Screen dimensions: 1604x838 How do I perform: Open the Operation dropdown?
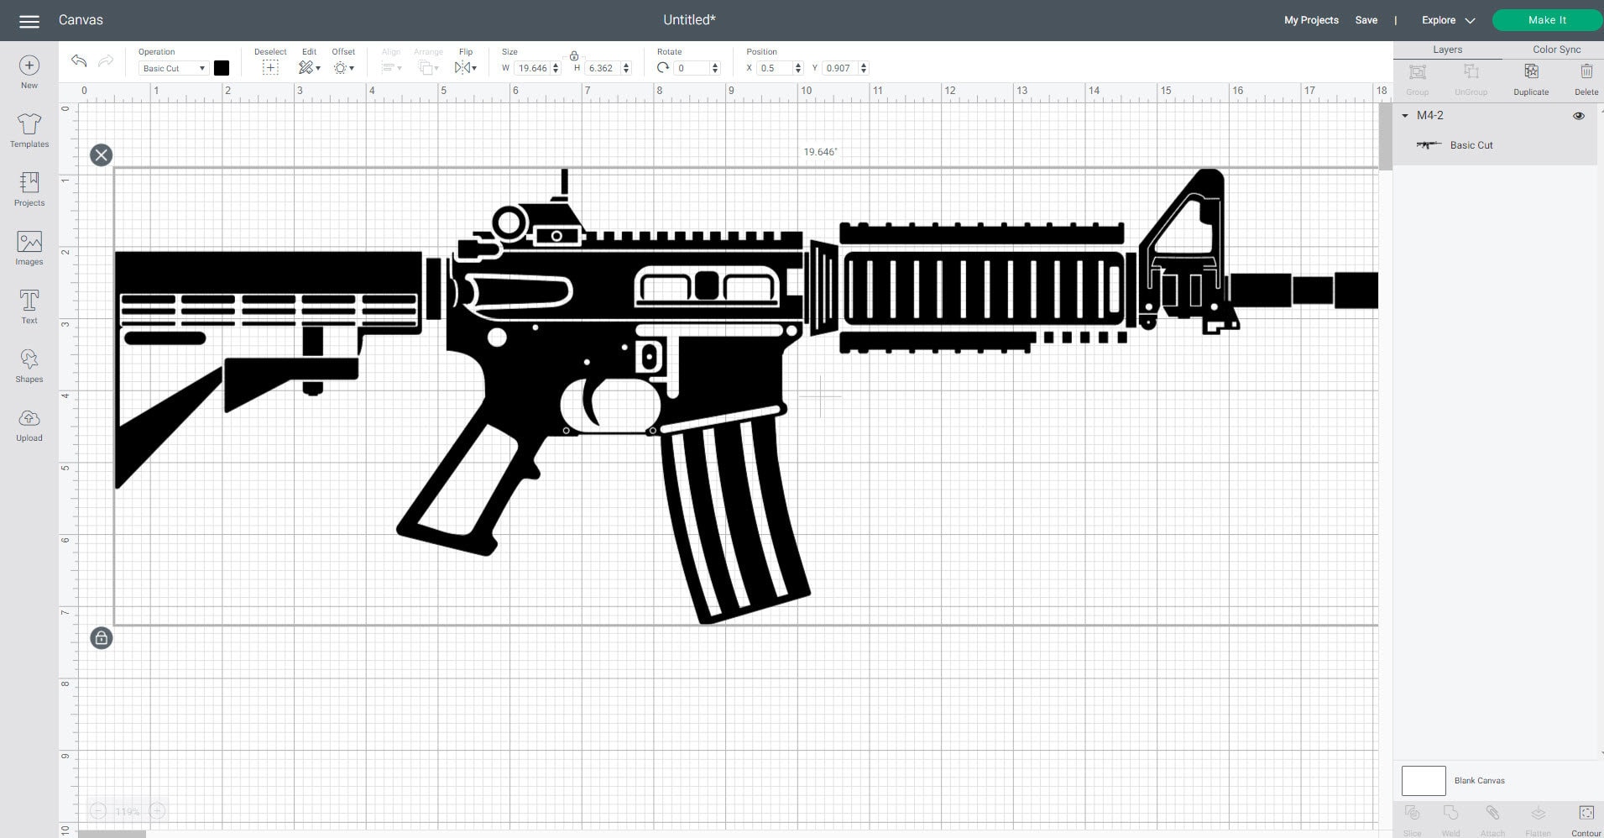[173, 68]
